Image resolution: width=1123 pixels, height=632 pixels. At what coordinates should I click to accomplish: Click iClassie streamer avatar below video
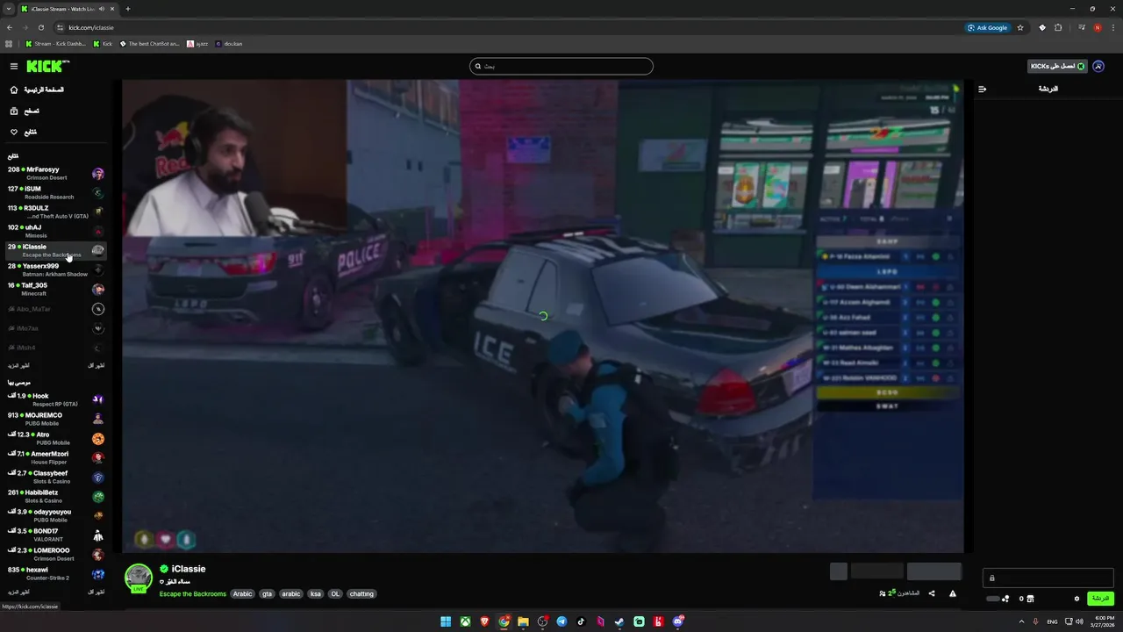pos(139,578)
